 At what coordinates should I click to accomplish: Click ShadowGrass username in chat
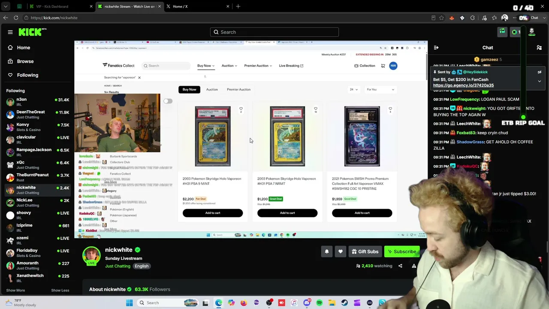click(470, 142)
